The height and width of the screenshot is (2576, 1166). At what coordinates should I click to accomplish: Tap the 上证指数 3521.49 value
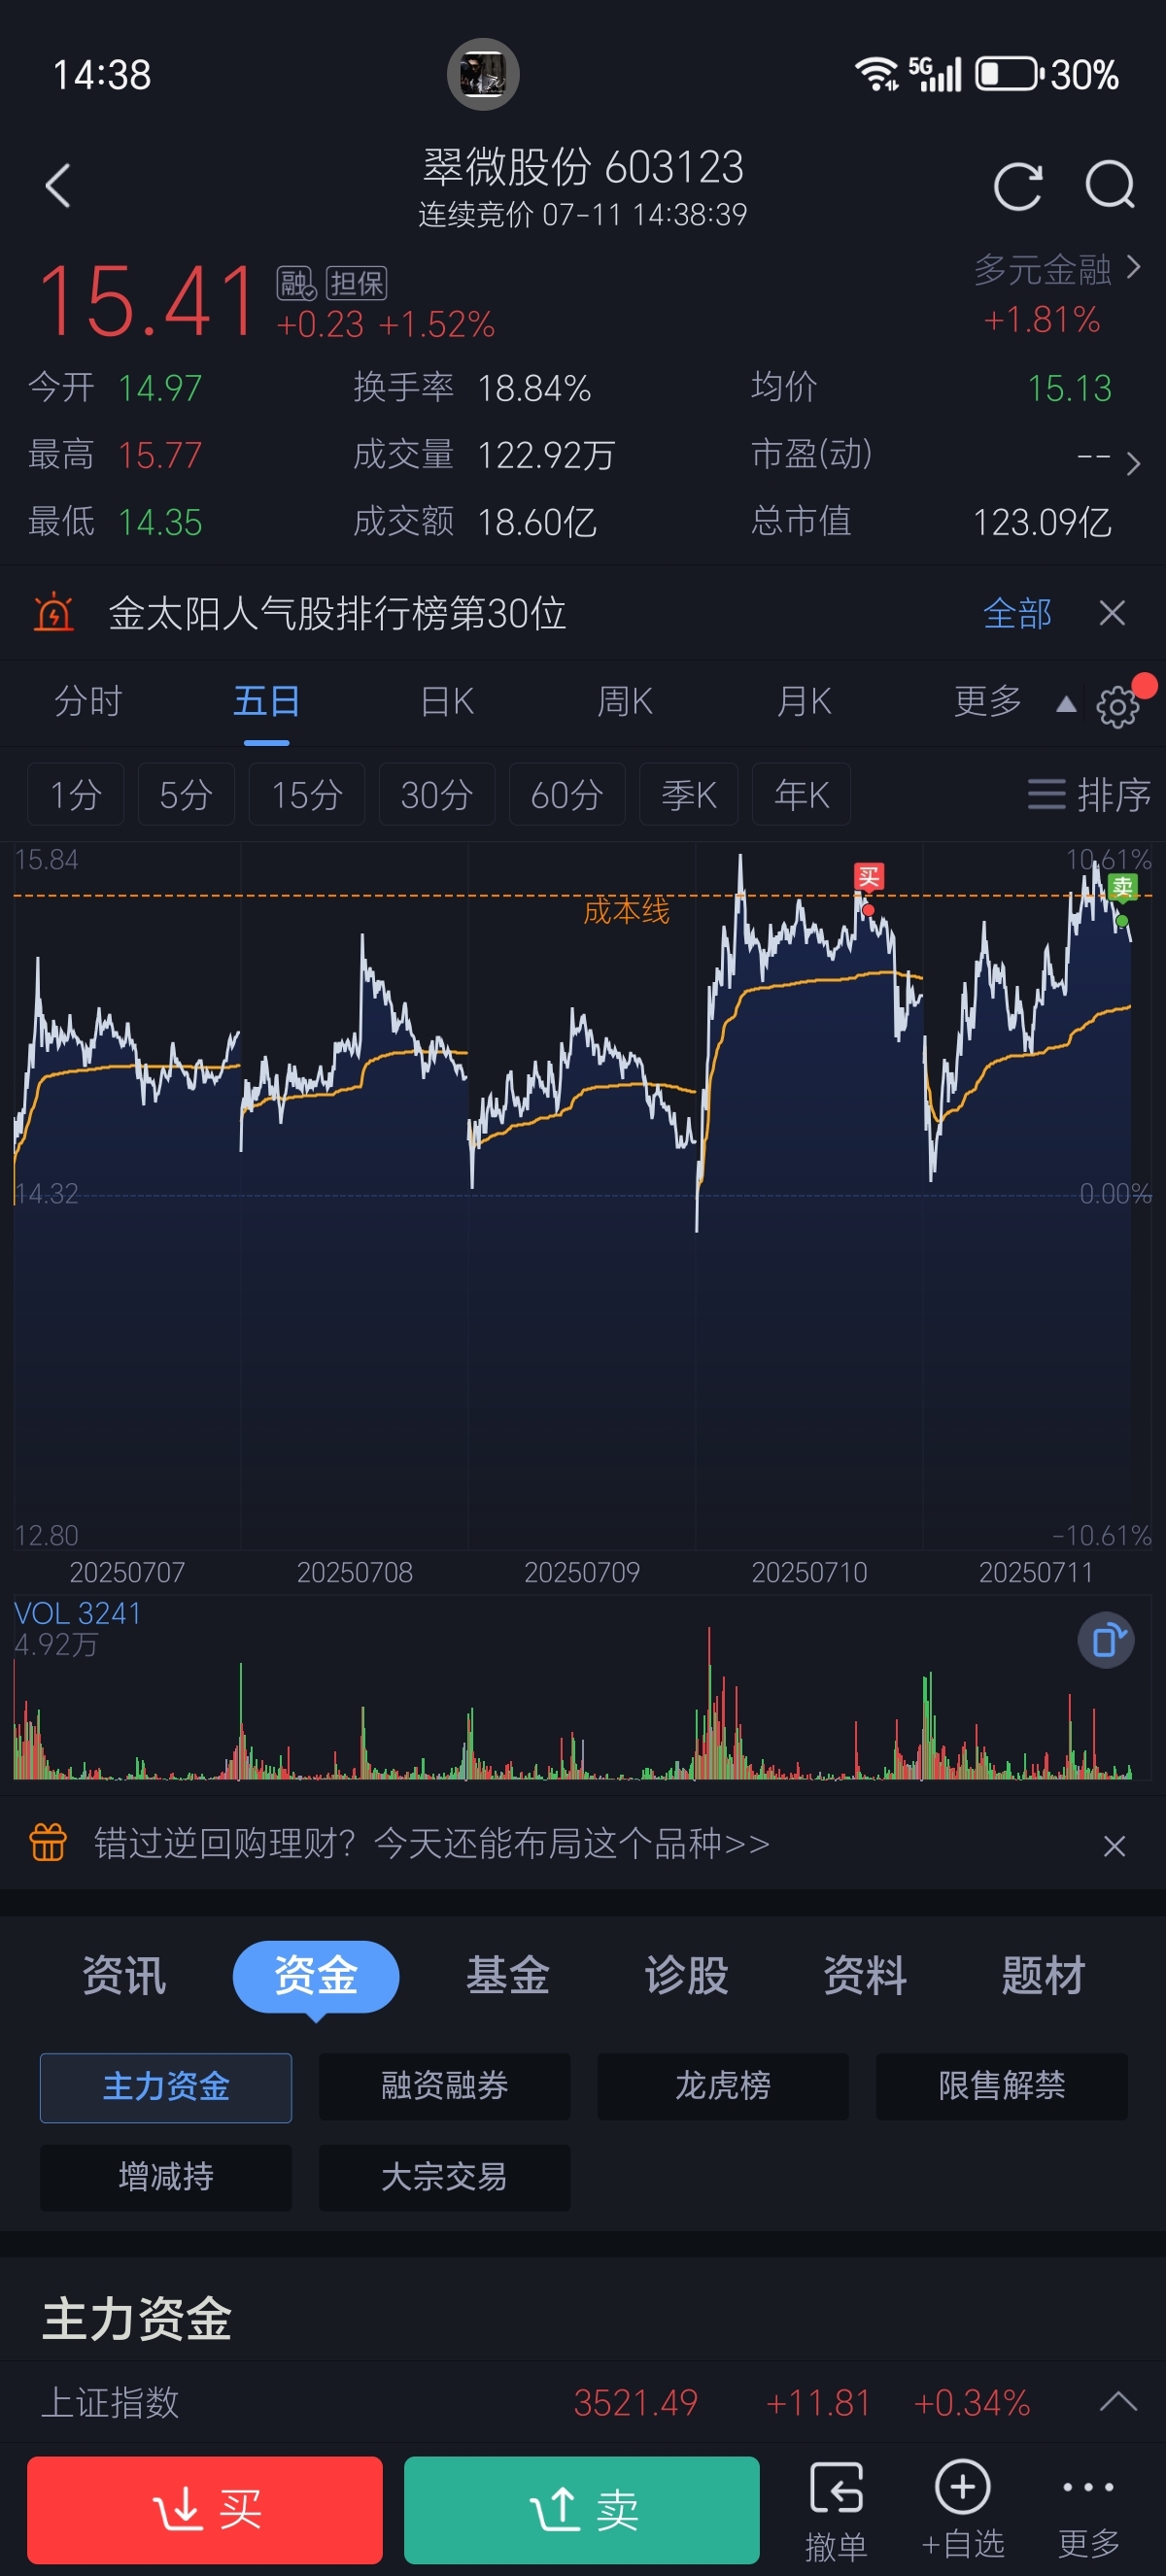tap(636, 2402)
